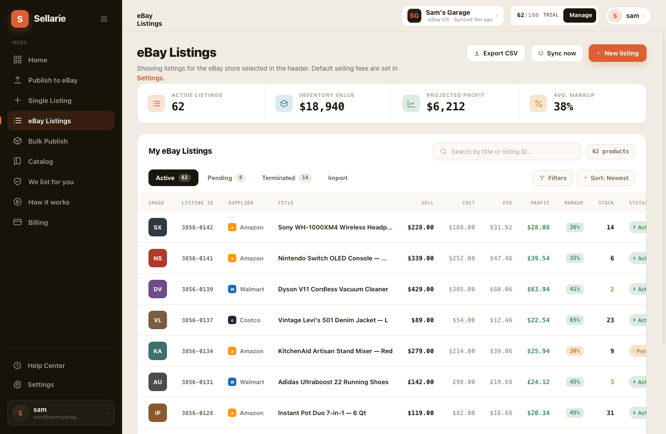Viewport: 666px width, 434px height.
Task: Click the Help Center question icon
Action: pos(18,366)
